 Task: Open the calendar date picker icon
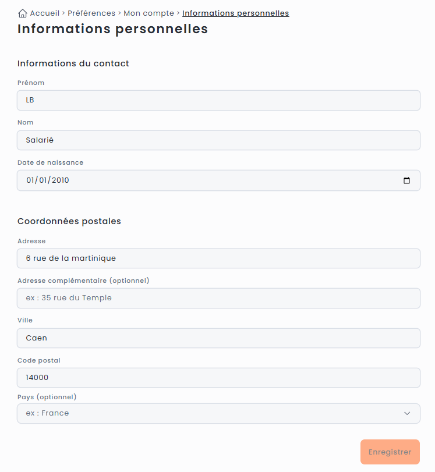pyautogui.click(x=407, y=180)
